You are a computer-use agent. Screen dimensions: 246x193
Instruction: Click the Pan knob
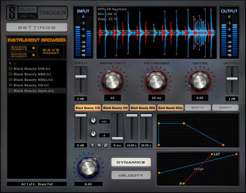[93, 121]
